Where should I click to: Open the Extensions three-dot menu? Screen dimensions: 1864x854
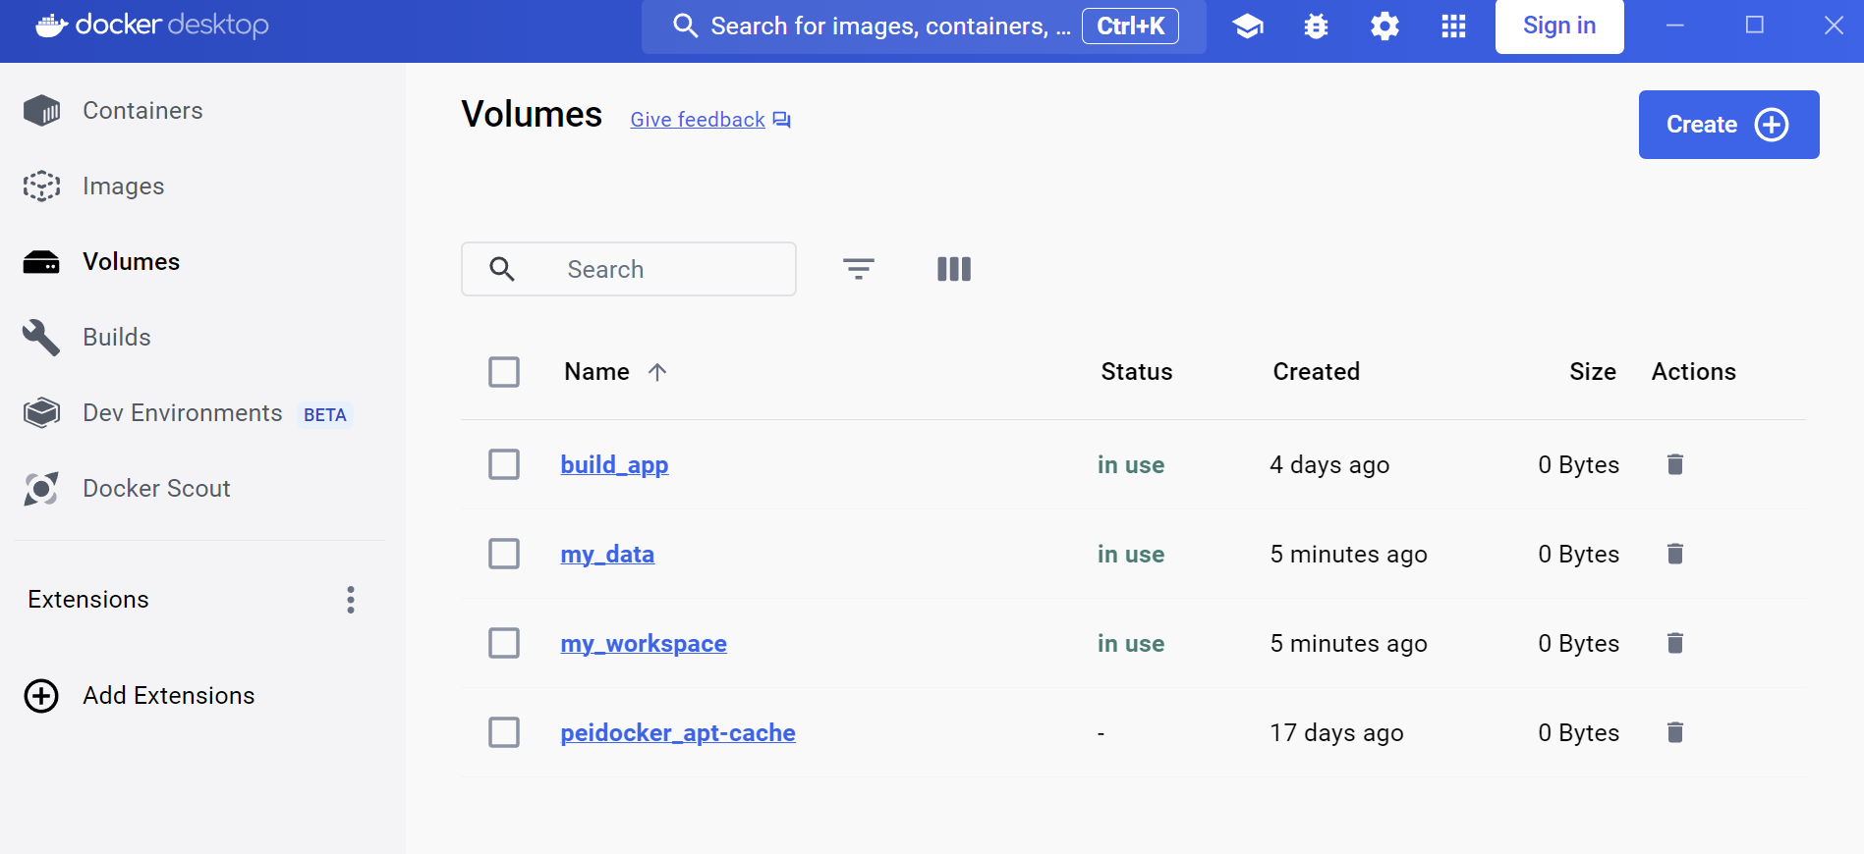(351, 600)
